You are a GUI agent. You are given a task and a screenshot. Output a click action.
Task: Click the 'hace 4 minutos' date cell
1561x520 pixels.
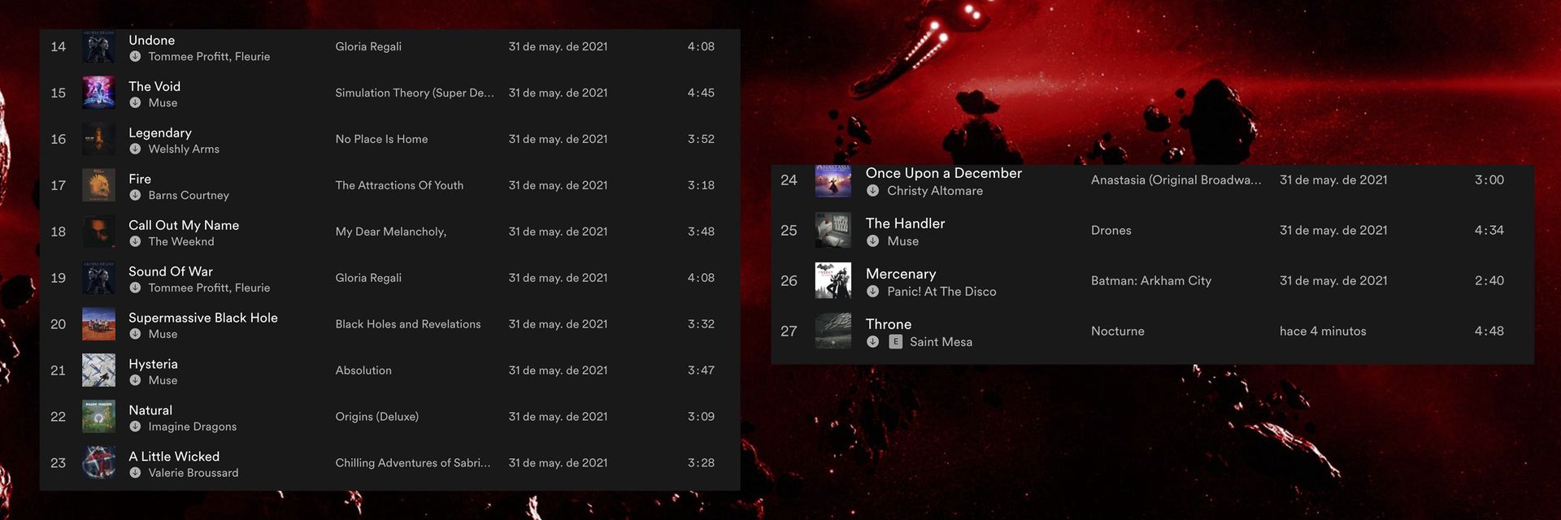(1323, 331)
